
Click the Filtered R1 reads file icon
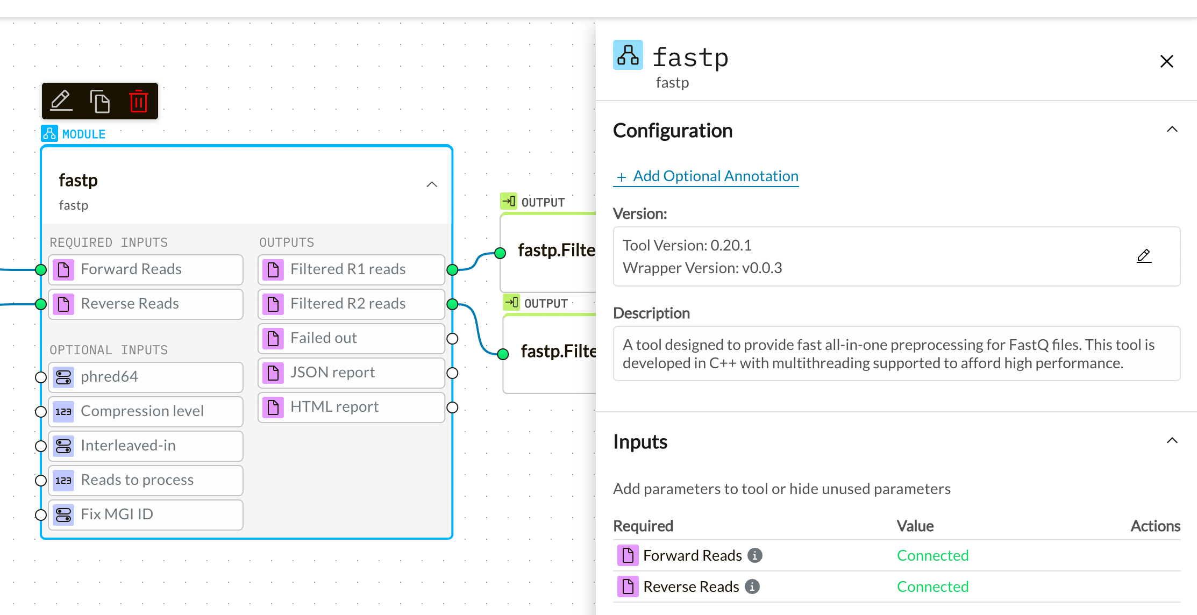273,269
